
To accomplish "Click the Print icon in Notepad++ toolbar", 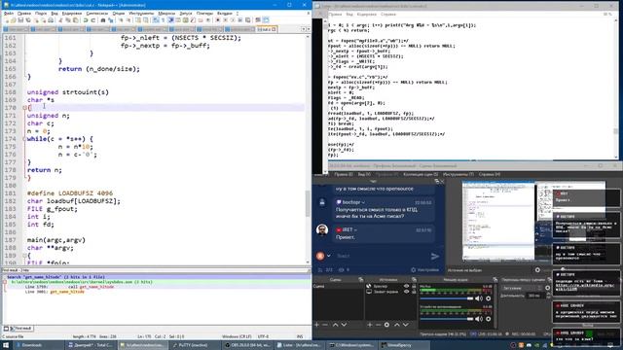I will tap(51, 20).
